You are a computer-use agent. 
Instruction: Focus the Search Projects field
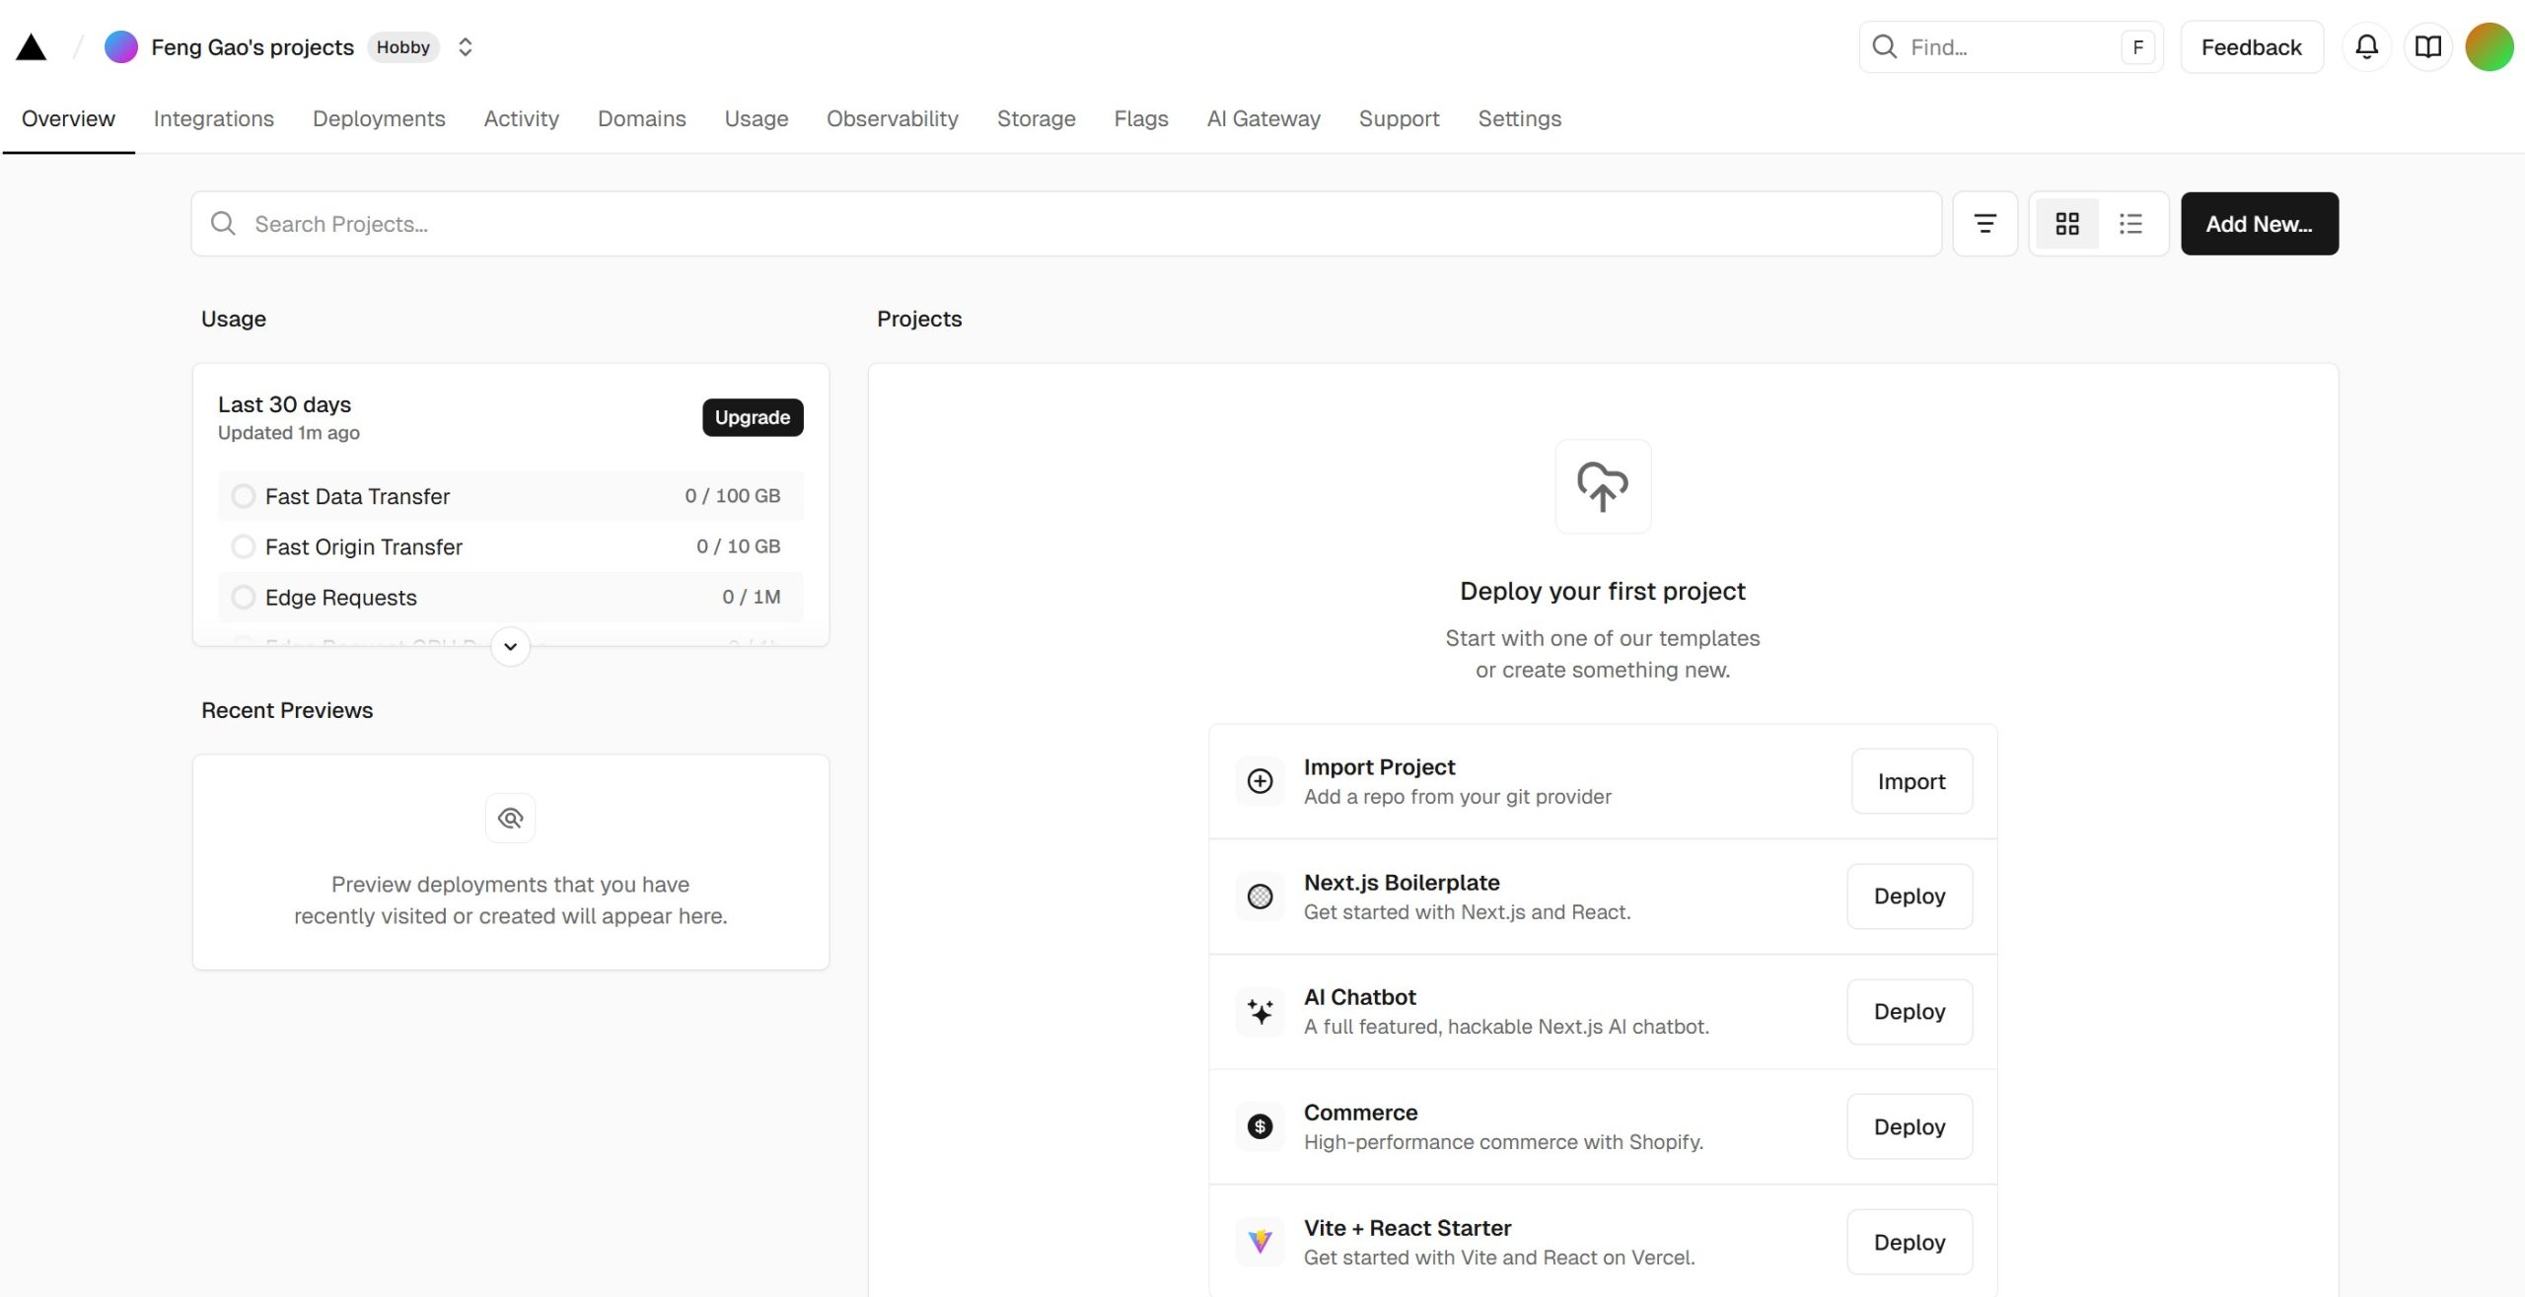[x=1065, y=224]
